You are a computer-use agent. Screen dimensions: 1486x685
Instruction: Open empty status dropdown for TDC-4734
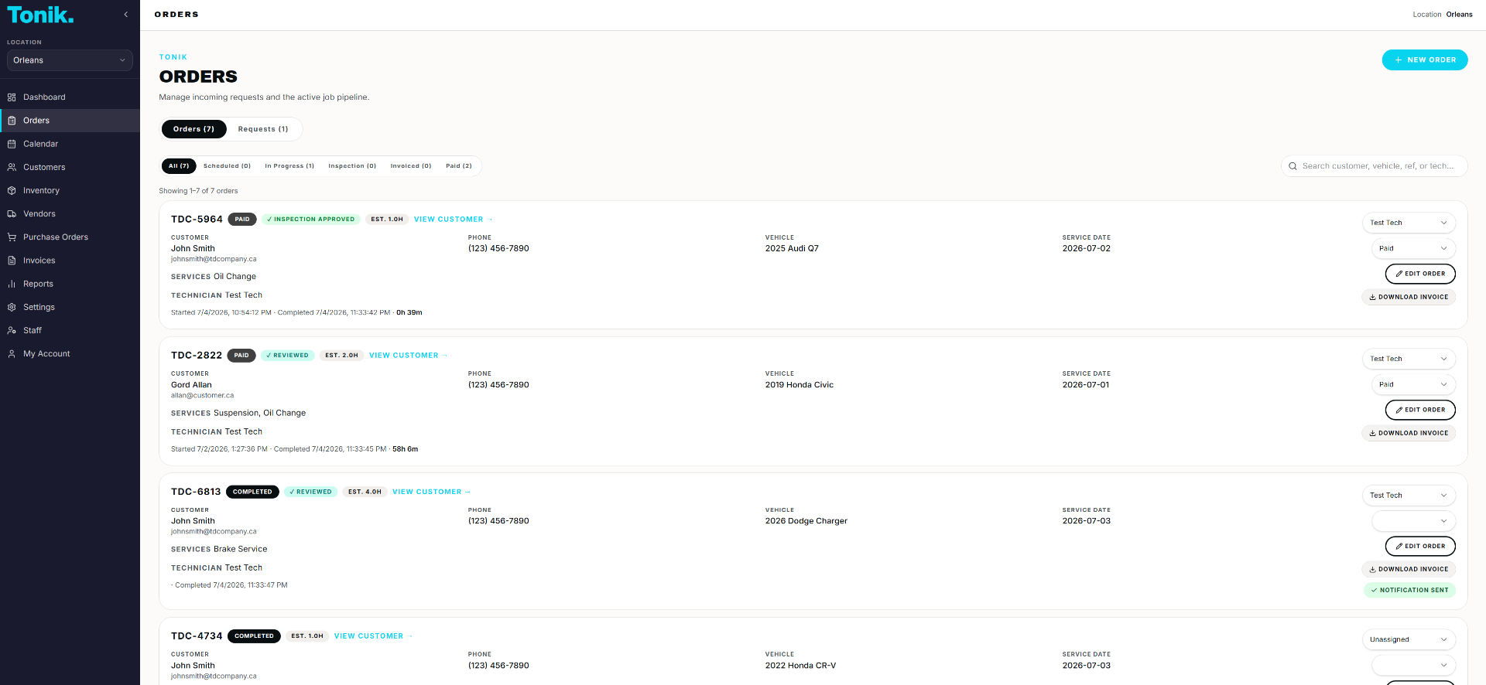click(1413, 665)
